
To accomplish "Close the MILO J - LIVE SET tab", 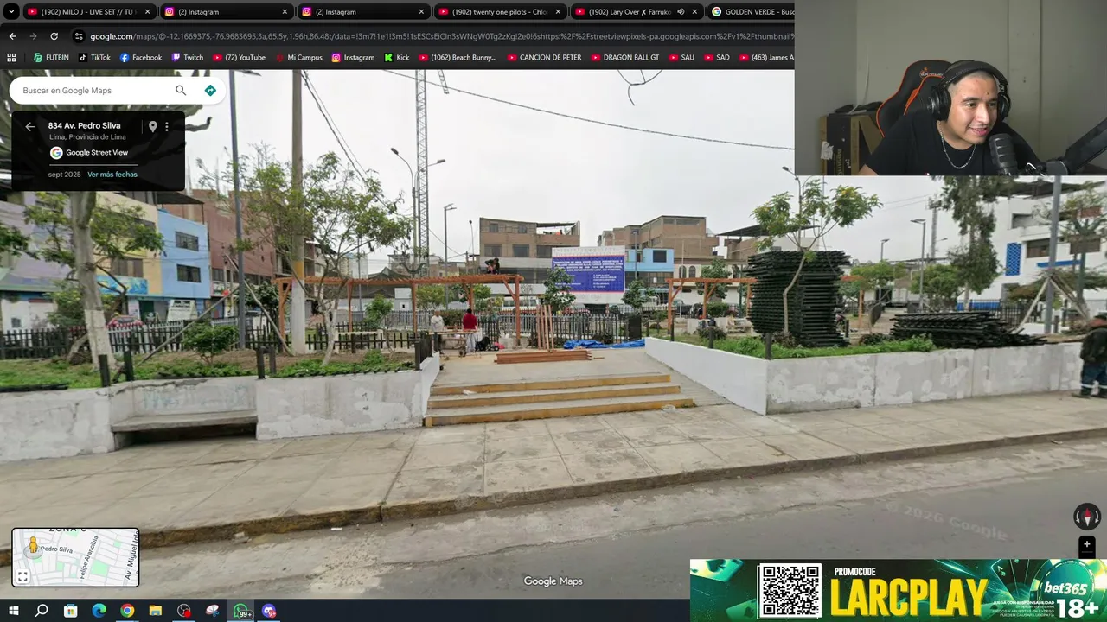I will point(148,12).
